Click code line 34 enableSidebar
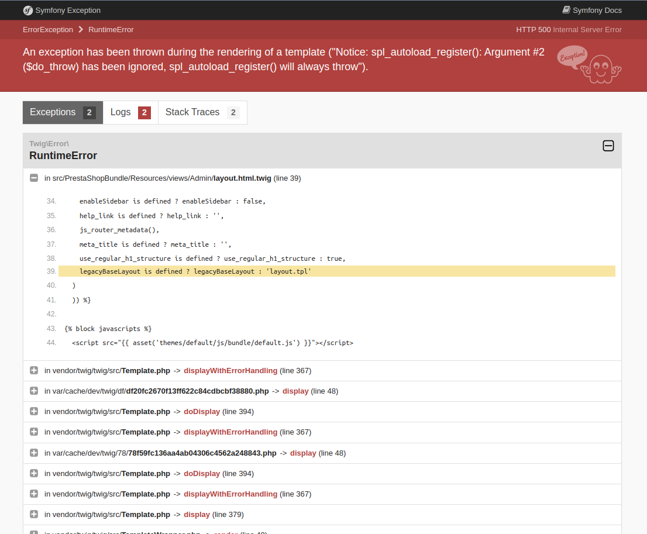 tap(173, 201)
